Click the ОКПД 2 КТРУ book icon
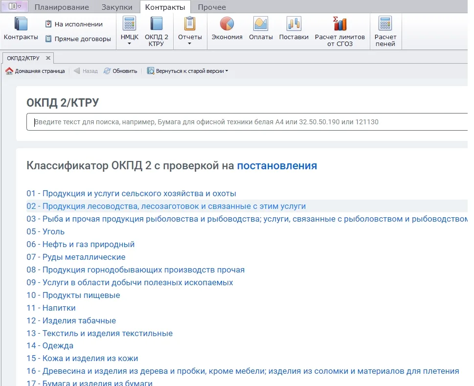The image size is (474, 386). pos(156,24)
